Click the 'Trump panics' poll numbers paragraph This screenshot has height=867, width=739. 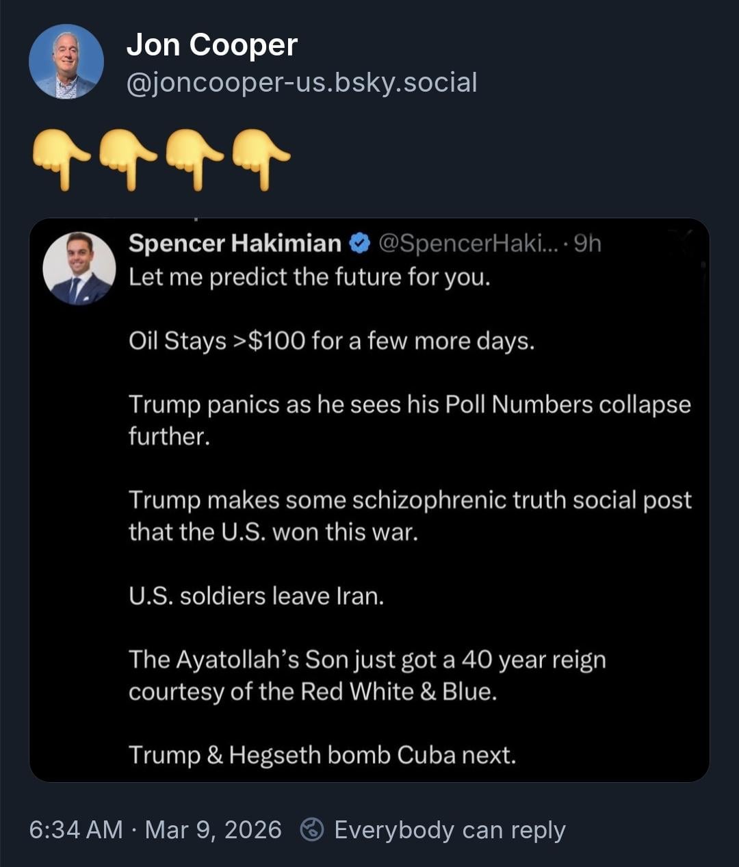(409, 419)
